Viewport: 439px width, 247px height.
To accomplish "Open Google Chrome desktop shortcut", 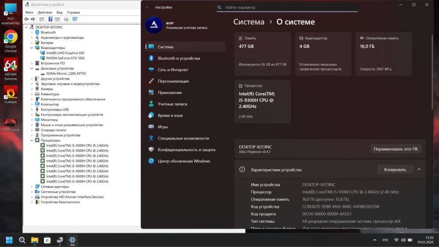I will click(11, 41).
